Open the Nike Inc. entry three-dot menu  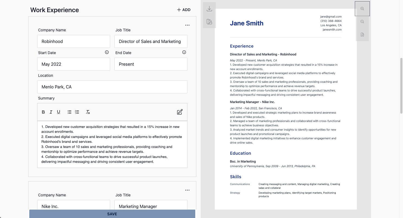[187, 190]
